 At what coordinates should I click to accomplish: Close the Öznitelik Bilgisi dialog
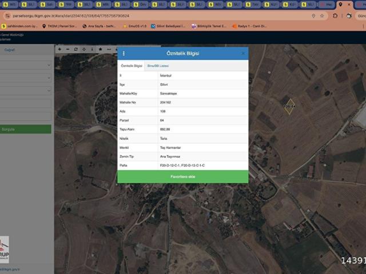(243, 53)
